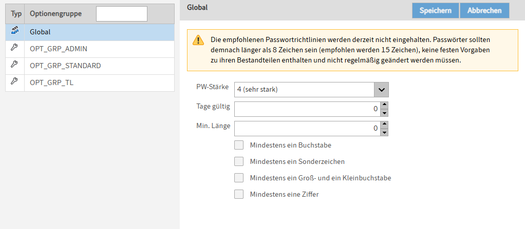Screen dimensions: 525x229
Task: Click the Min. Länge number field
Action: pos(307,129)
